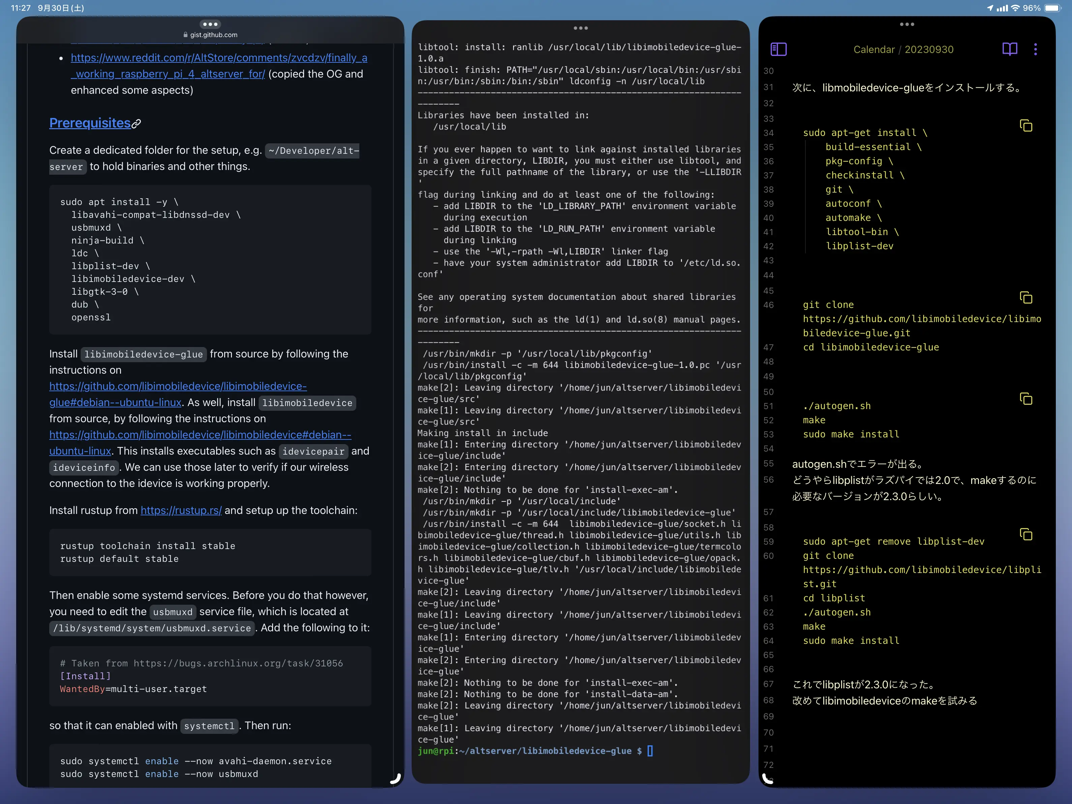Open the rustup.rs link
Screen dimensions: 1072x804
pos(181,510)
